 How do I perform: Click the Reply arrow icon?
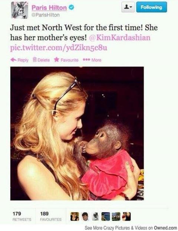[x=13, y=60]
